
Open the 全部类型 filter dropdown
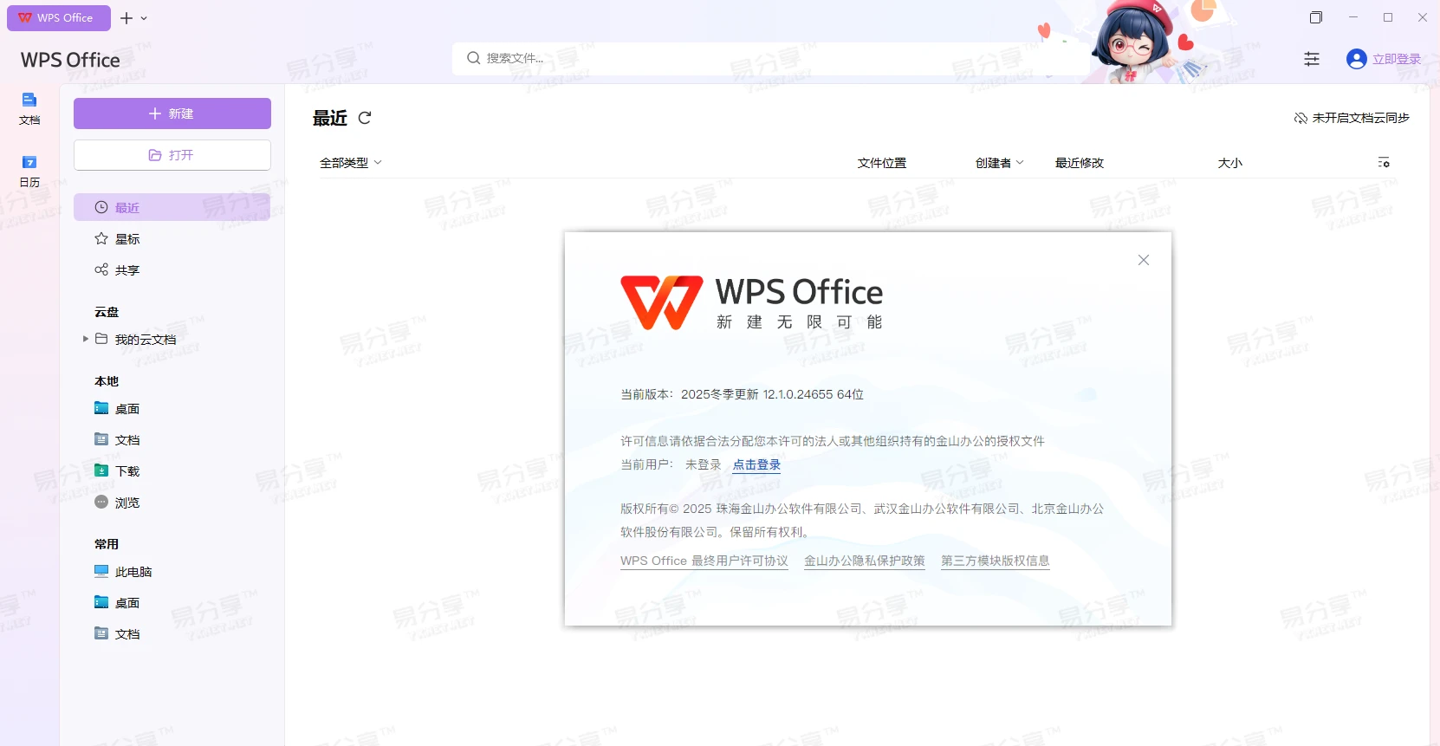pyautogui.click(x=351, y=163)
